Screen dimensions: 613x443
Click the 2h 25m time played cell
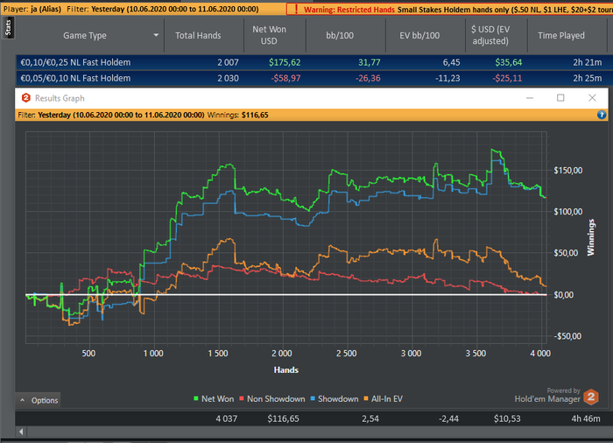click(588, 78)
